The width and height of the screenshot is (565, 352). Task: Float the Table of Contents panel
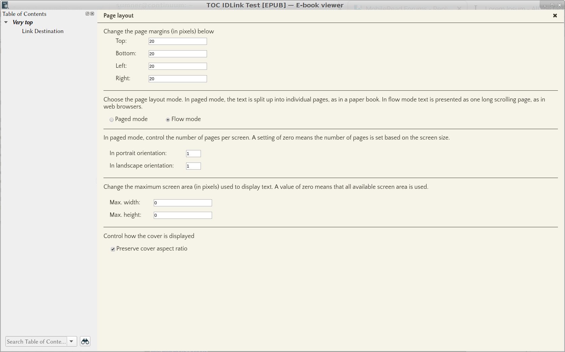click(87, 14)
